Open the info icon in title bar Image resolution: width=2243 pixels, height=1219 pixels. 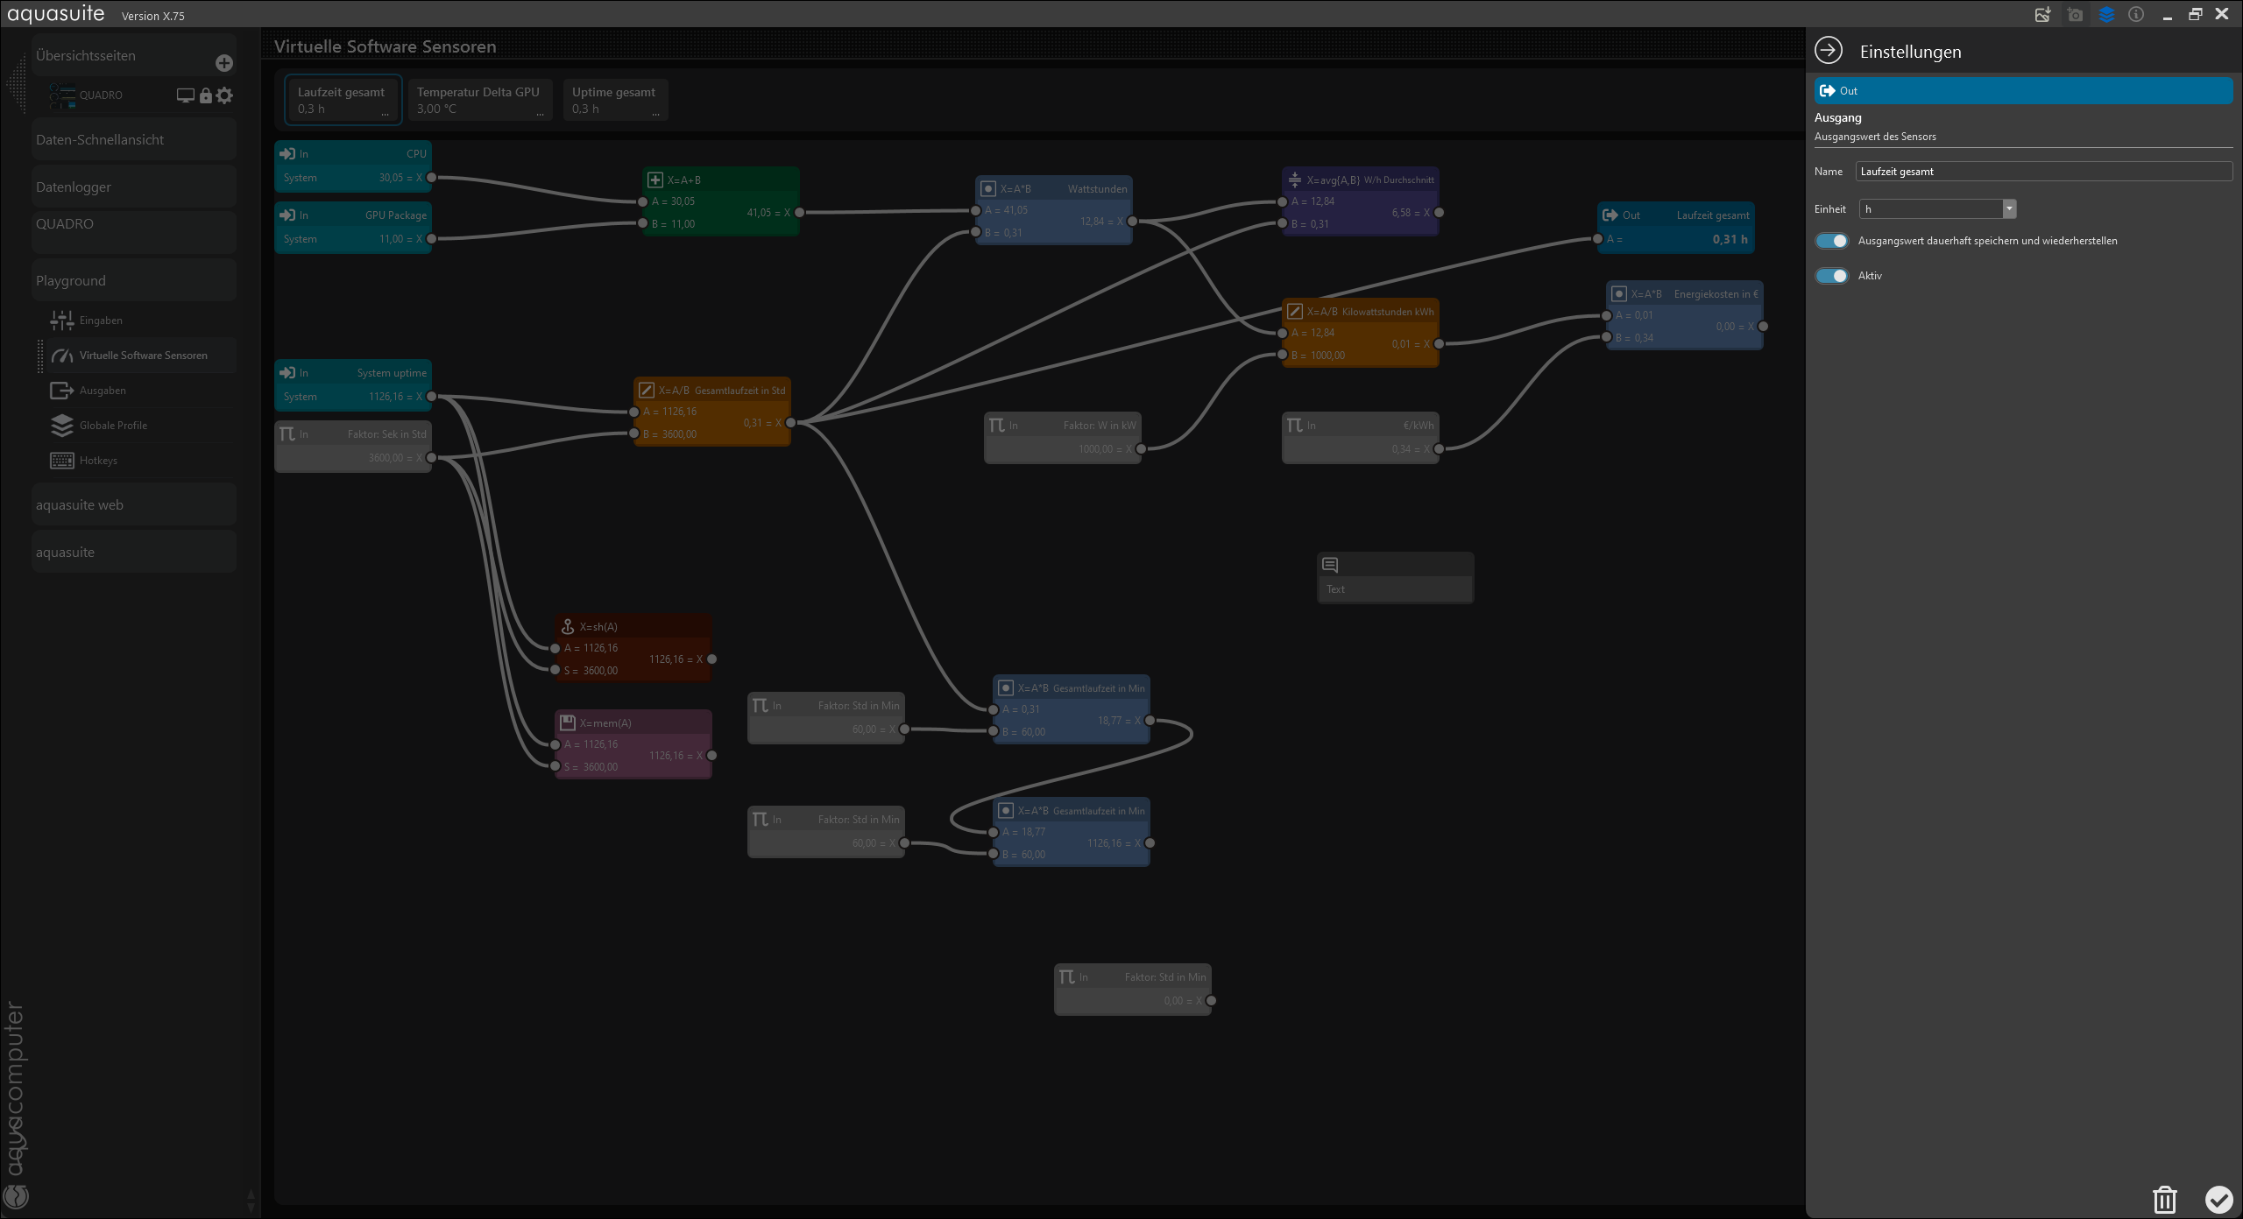click(x=2136, y=15)
